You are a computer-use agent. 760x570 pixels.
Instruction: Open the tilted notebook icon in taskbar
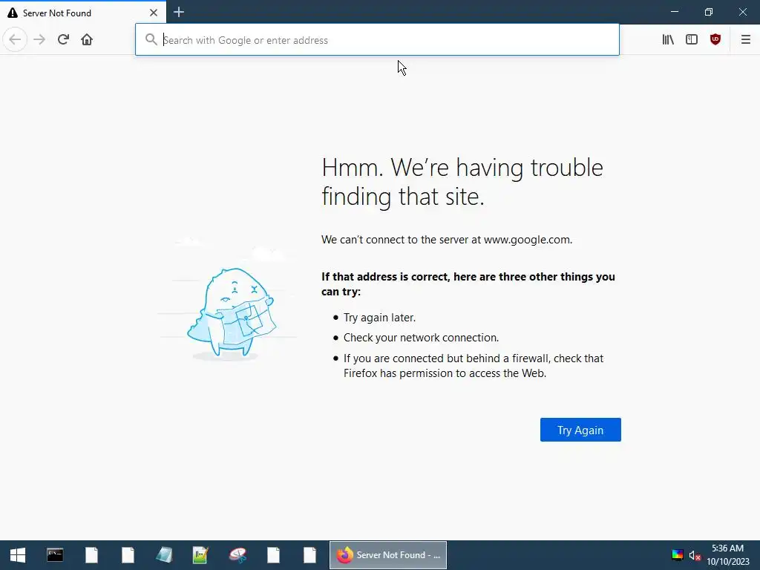tap(164, 555)
